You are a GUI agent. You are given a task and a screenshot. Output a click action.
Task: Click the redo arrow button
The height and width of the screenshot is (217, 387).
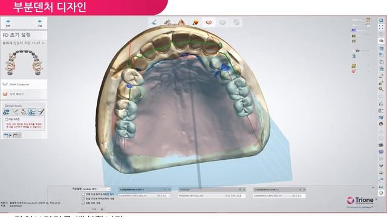[x=16, y=135]
